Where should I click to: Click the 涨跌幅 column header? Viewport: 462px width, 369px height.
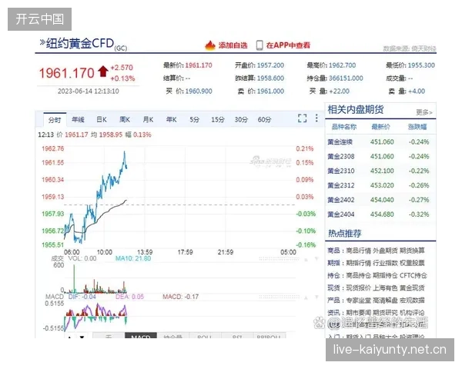pyautogui.click(x=417, y=127)
